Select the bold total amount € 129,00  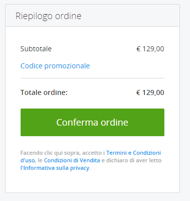click(150, 92)
